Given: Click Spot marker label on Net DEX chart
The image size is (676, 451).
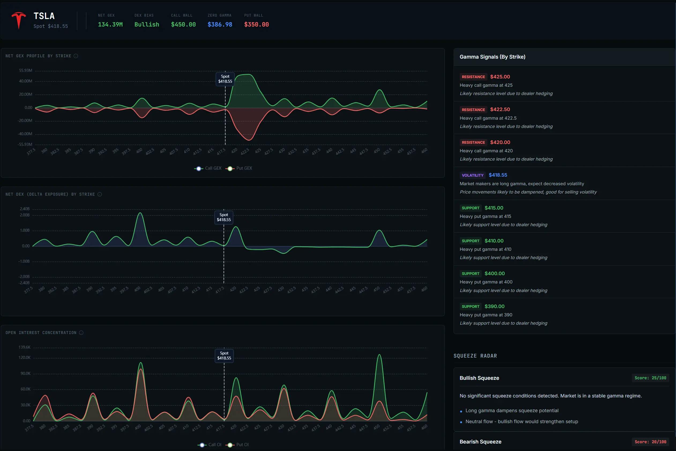Looking at the screenshot, I should [x=224, y=217].
